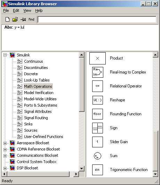Screen dimensions: 160x185
Task: Click the Sources library icon
Action: [x=19, y=130]
